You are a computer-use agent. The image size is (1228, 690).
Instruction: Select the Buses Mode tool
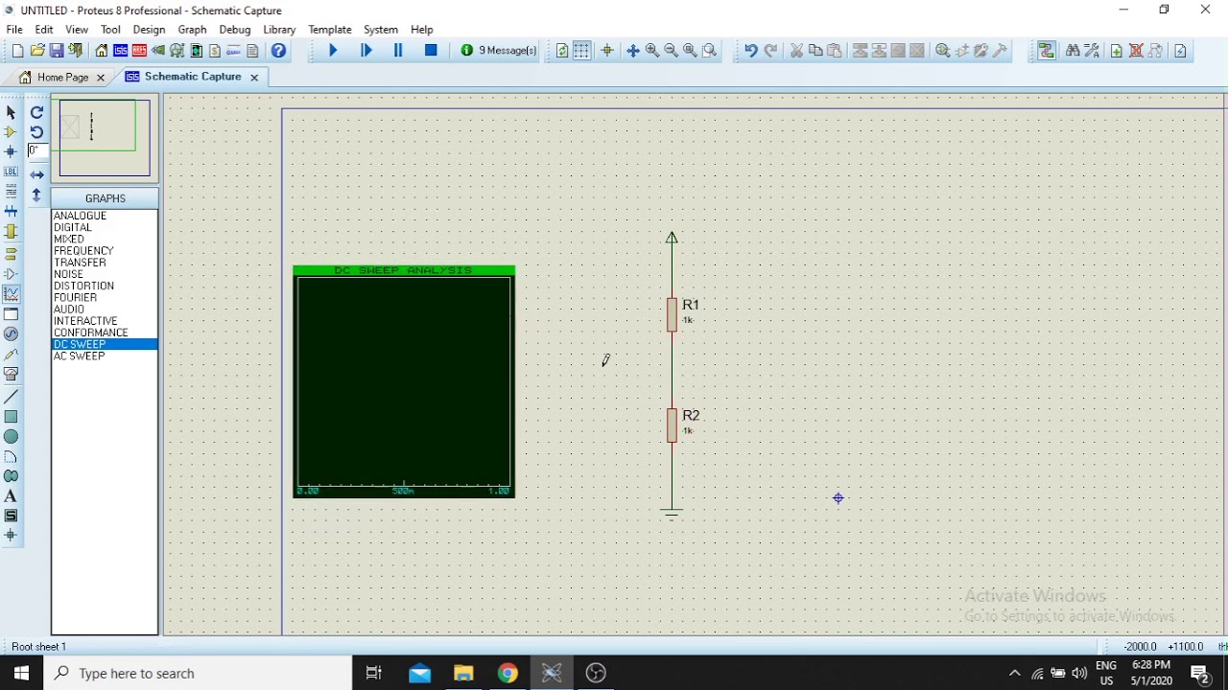[11, 211]
